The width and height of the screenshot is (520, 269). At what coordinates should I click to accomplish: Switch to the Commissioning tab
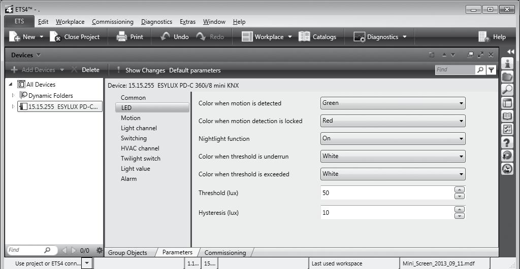tap(225, 252)
